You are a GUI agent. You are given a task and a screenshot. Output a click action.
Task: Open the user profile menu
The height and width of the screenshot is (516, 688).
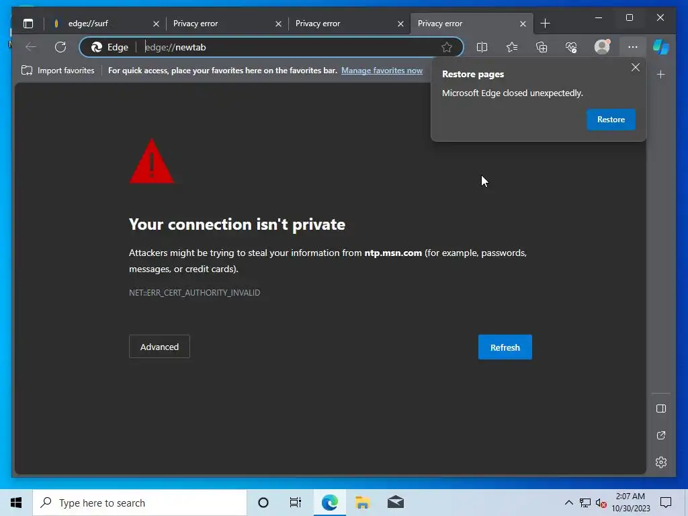coord(602,47)
